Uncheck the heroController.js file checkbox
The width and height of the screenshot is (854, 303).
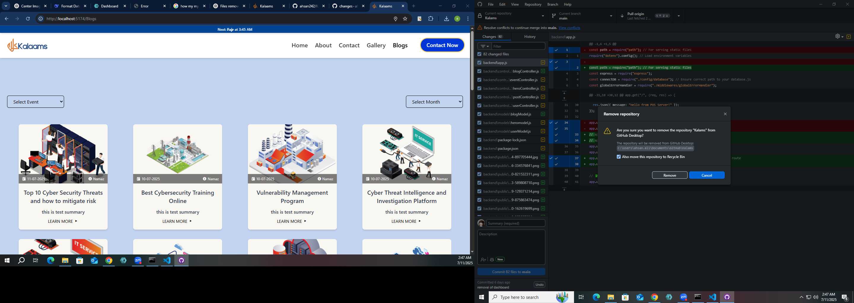(479, 88)
